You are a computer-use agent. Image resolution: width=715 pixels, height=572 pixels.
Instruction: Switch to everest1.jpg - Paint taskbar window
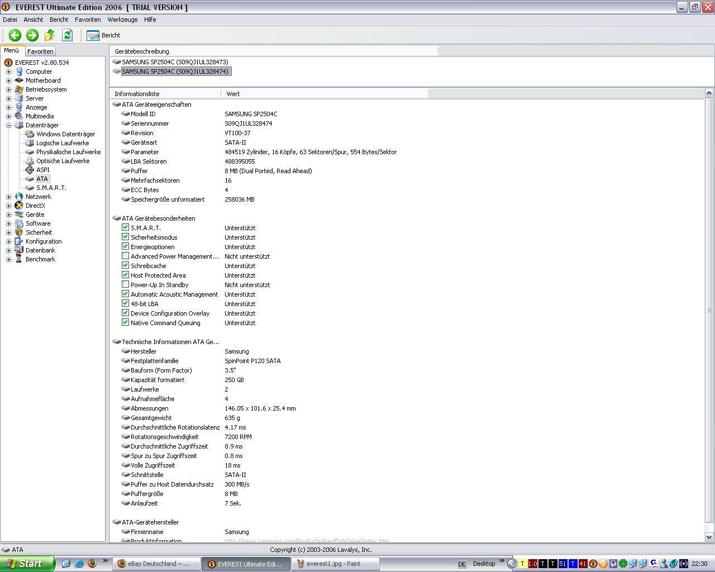[336, 564]
